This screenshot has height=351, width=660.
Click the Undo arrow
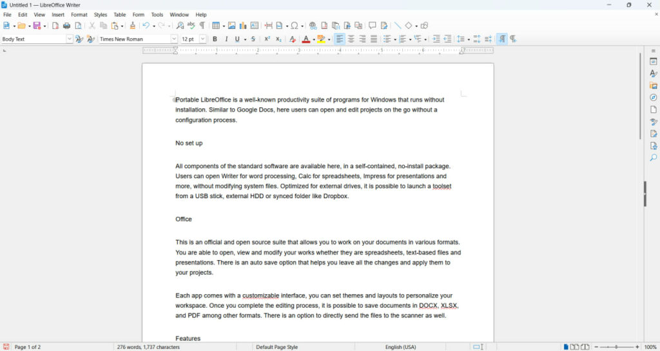pyautogui.click(x=146, y=26)
